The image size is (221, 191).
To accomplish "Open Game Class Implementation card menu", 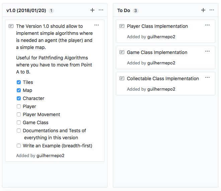I will pyautogui.click(x=207, y=51).
